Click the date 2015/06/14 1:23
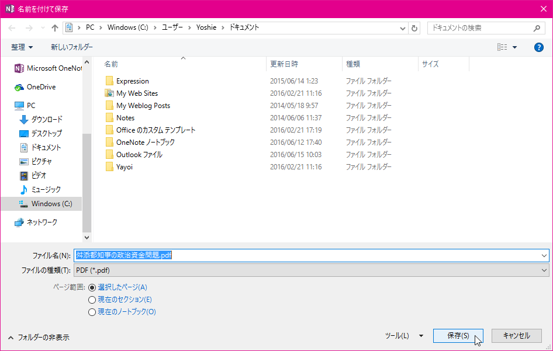553x351 pixels. tap(294, 81)
